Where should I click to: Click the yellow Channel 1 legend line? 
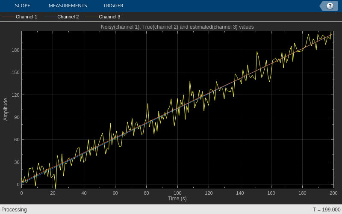(8, 17)
